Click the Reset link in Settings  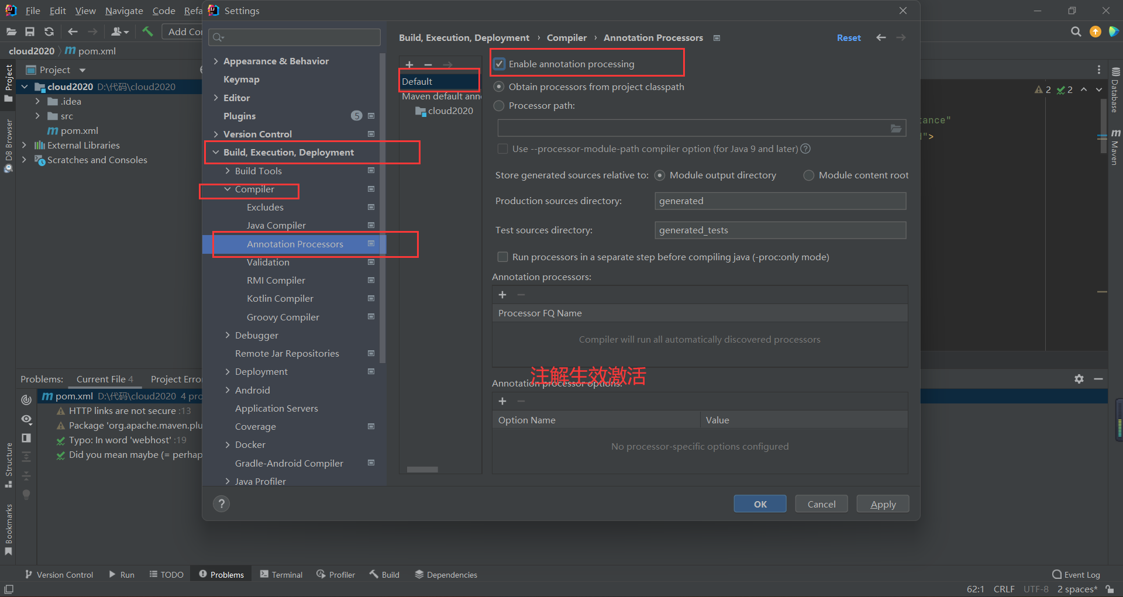point(849,38)
